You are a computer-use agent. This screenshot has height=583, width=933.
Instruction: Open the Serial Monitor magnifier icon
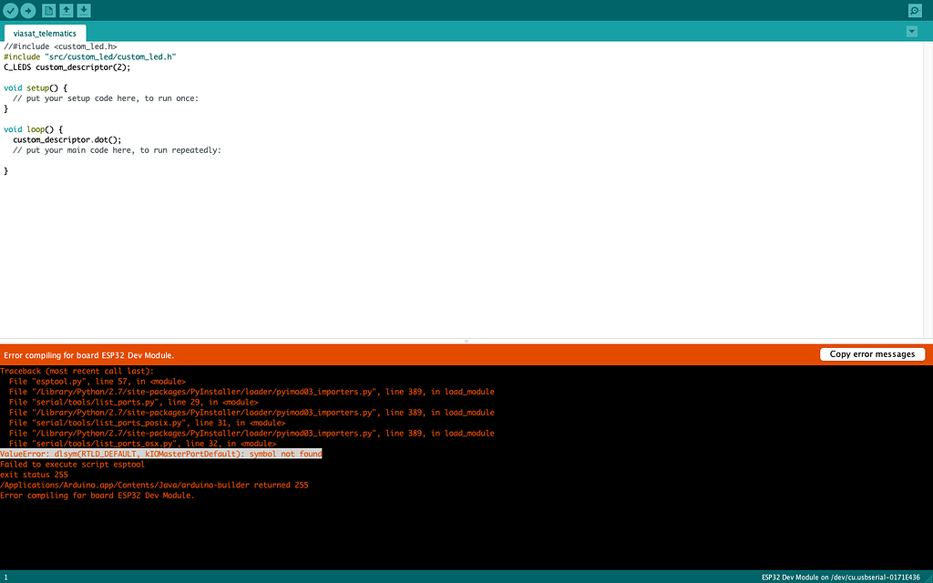(x=916, y=10)
